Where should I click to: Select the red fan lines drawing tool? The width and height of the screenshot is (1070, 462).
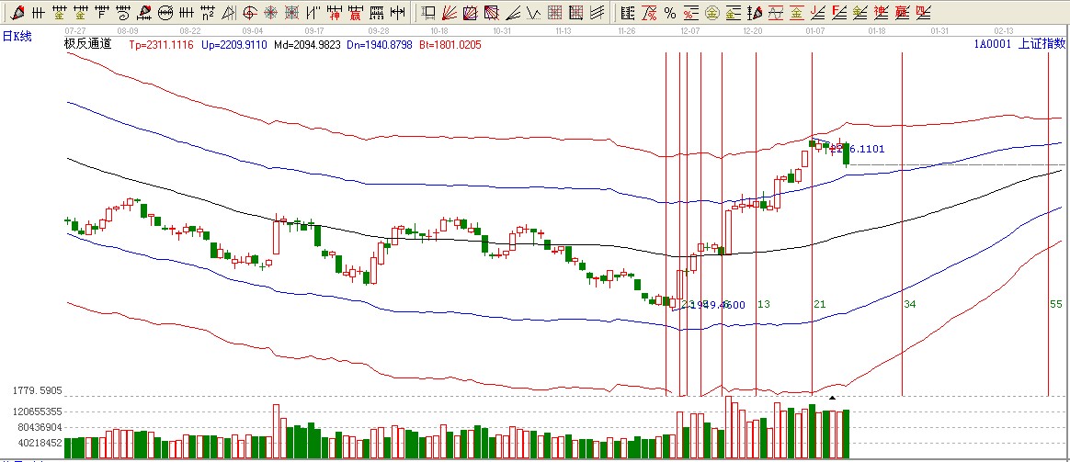[449, 13]
